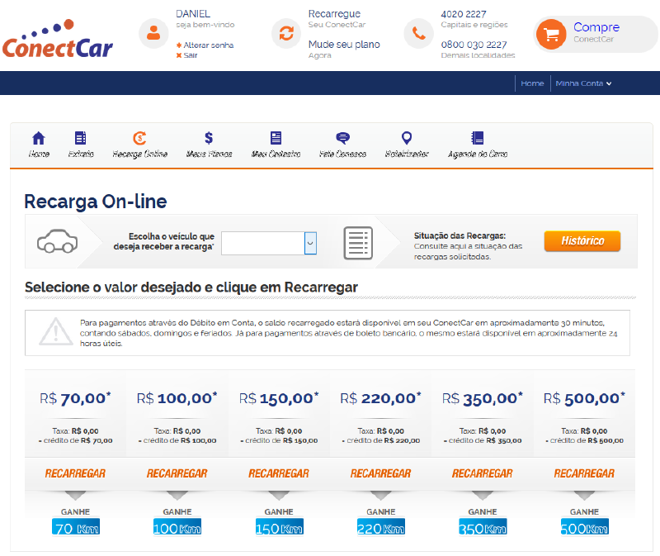The height and width of the screenshot is (556, 660).
Task: Open Agenda do Carro notebook icon
Action: pyautogui.click(x=478, y=138)
